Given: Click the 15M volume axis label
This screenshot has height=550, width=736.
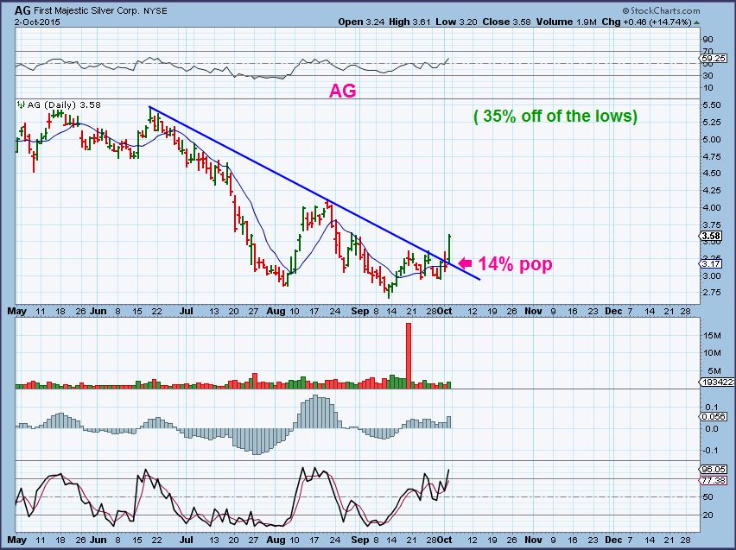Looking at the screenshot, I should (713, 336).
